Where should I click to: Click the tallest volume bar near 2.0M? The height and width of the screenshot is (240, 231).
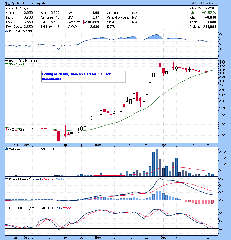pos(157,163)
